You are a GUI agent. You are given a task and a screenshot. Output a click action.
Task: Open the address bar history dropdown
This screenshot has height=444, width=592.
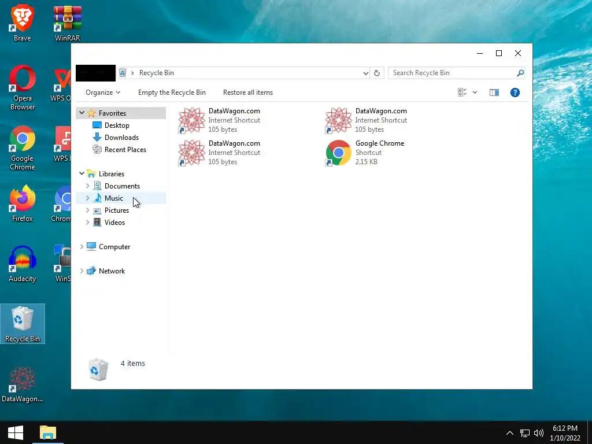[x=365, y=73]
